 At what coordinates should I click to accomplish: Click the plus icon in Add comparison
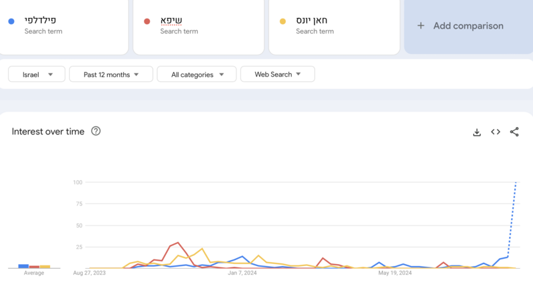pyautogui.click(x=421, y=26)
